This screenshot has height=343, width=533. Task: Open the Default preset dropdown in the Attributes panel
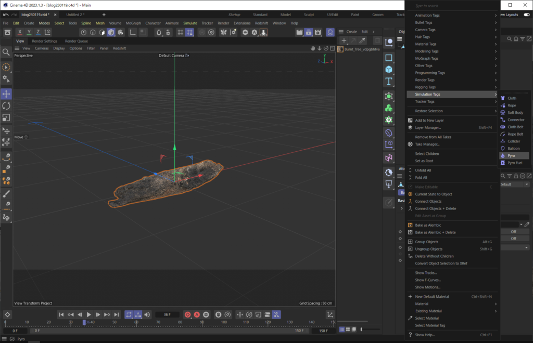526,184
